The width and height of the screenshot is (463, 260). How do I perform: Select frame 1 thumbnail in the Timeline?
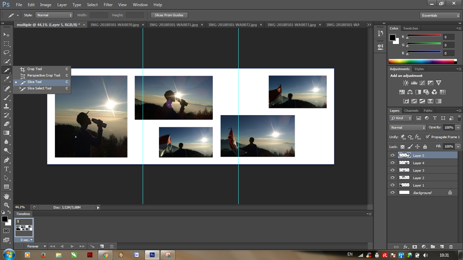tap(24, 228)
